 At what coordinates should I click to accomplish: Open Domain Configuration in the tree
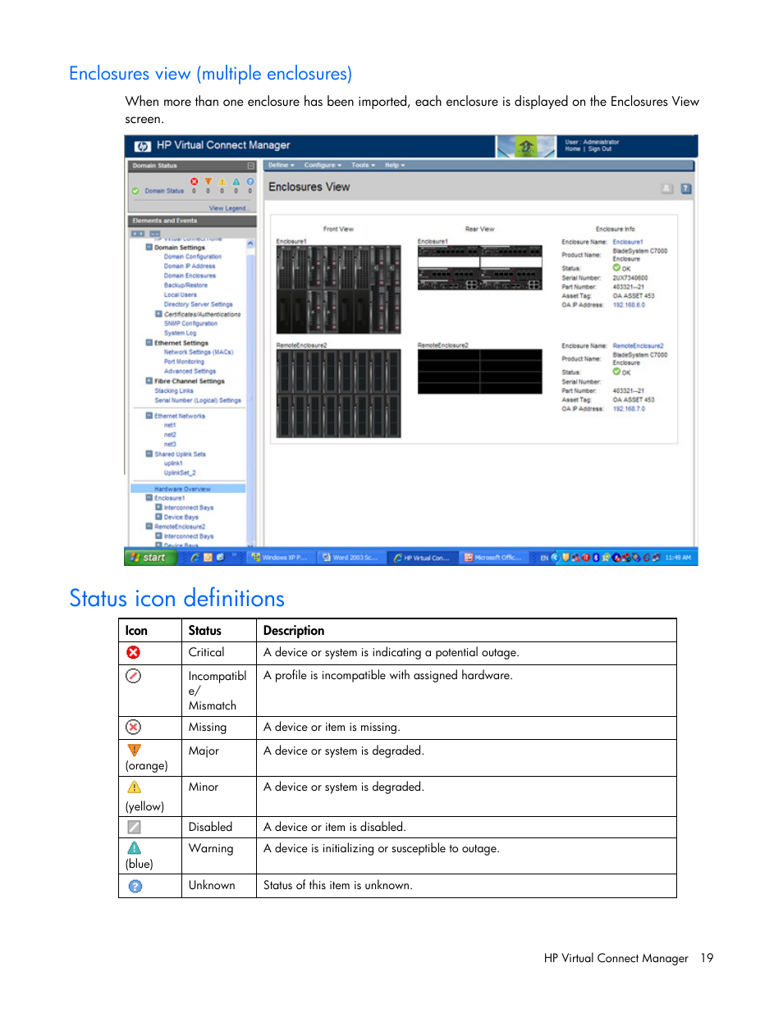pos(192,257)
